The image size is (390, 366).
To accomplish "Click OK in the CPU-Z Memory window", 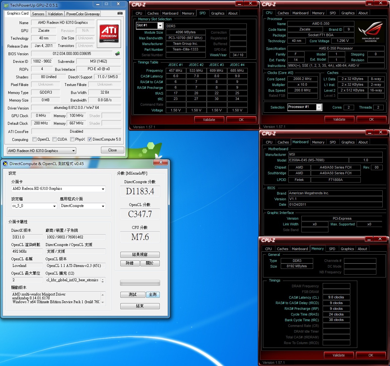I will tap(371, 355).
